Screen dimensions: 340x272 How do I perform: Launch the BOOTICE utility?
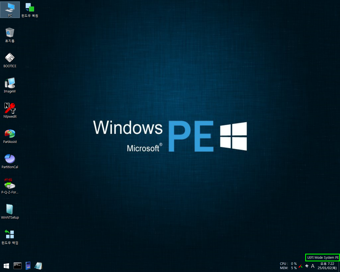click(10, 60)
